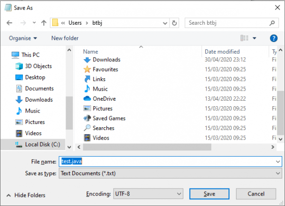Select This PC in the navigation pane
This screenshot has width=285, height=206.
(x=26, y=55)
